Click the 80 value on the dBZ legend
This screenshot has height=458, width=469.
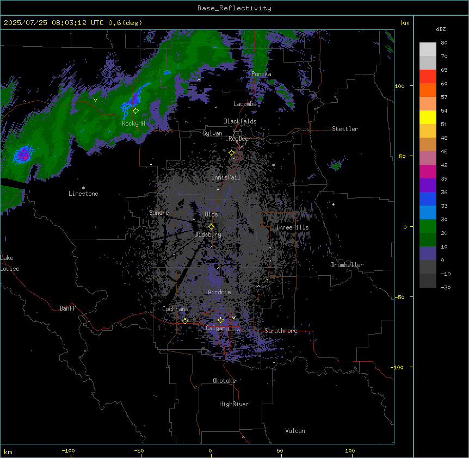(444, 43)
